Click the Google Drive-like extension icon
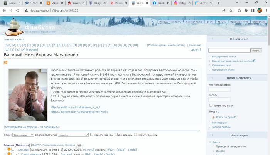The image size is (270, 155). 239,10
